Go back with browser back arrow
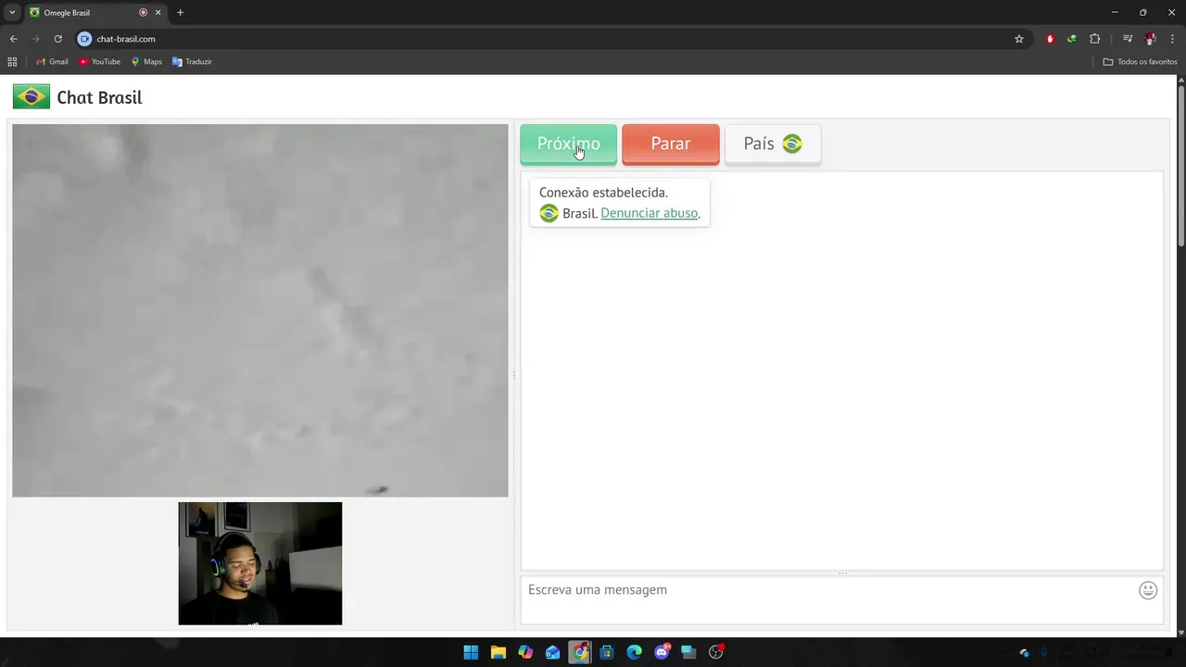1186x667 pixels. coord(13,39)
